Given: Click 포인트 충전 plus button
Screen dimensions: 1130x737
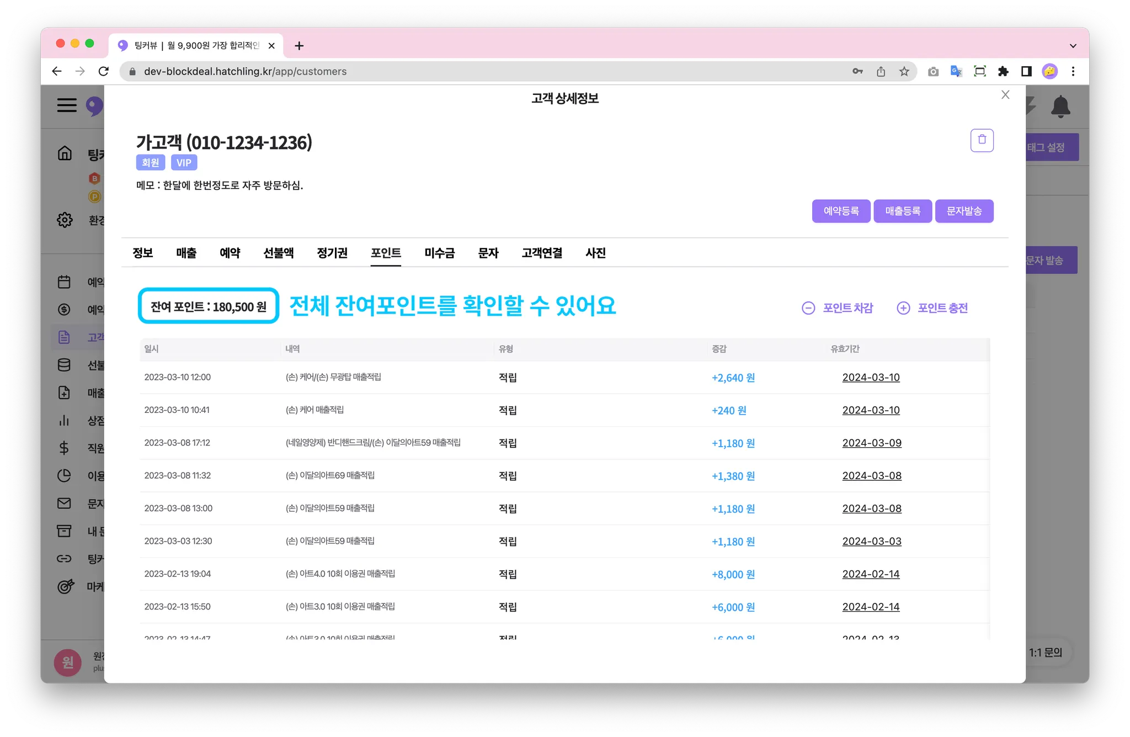Looking at the screenshot, I should pyautogui.click(x=932, y=308).
